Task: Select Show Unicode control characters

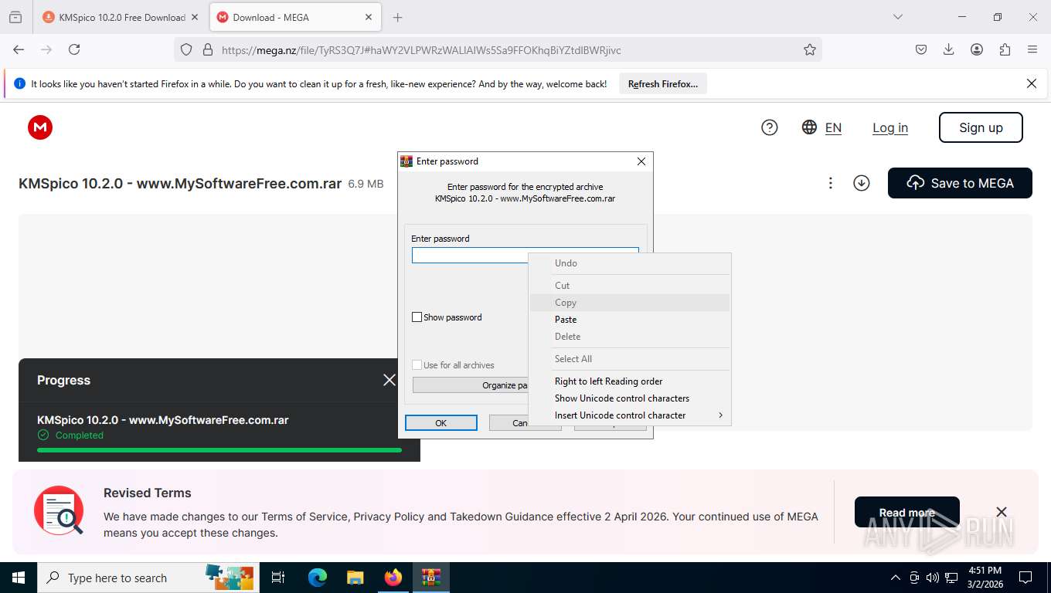Action: coord(630,398)
